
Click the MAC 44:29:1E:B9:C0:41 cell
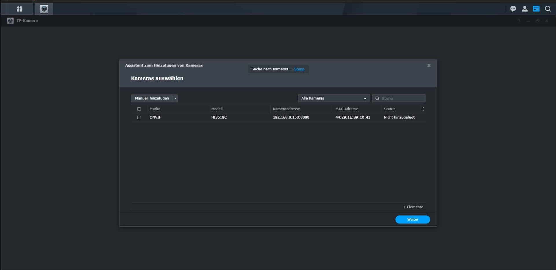coord(353,117)
